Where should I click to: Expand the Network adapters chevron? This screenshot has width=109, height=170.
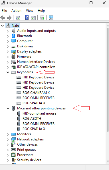point(8,140)
